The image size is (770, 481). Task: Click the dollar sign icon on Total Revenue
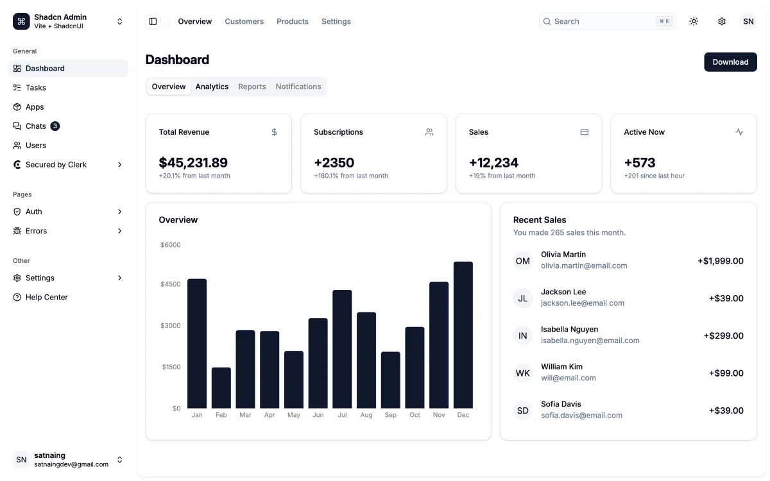pyautogui.click(x=274, y=132)
